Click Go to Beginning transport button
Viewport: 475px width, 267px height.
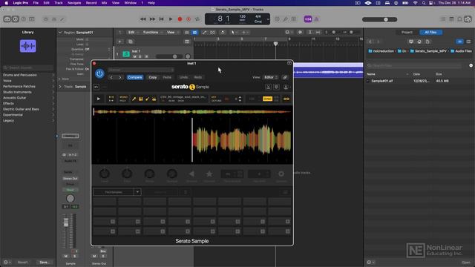(x=162, y=19)
